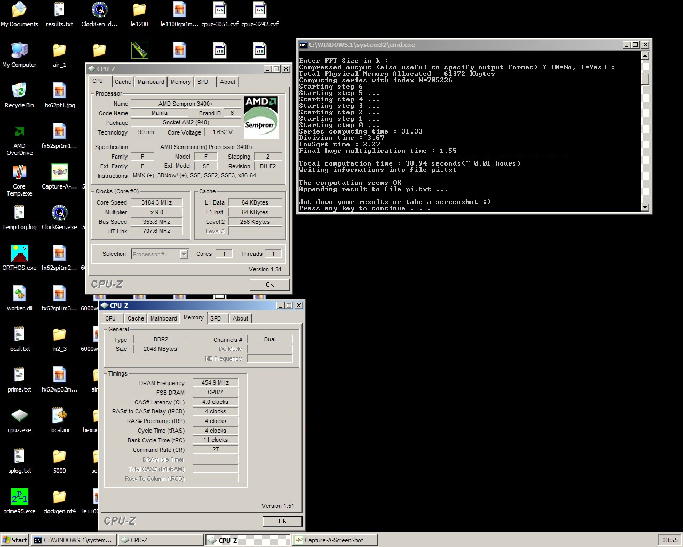Click cmd window scroll up arrow

click(645, 56)
